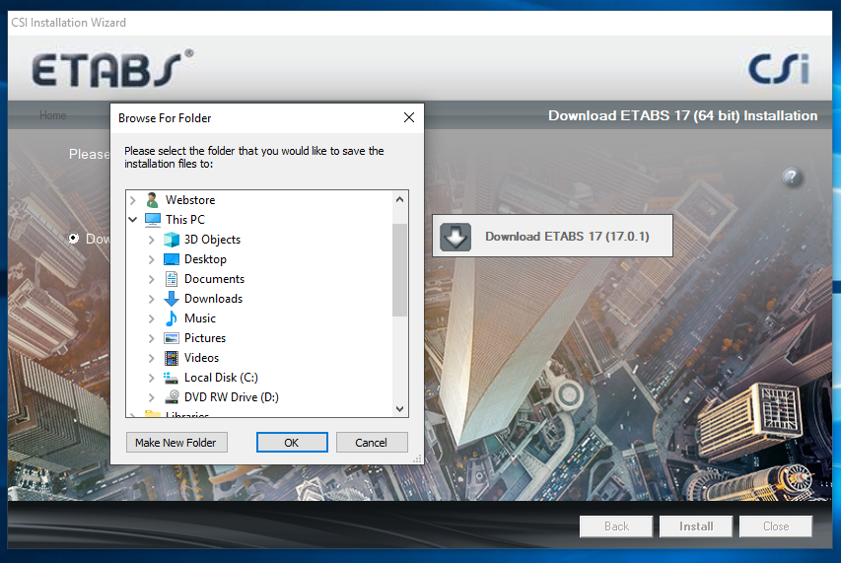Click the folder tree scroll up arrow

pos(399,199)
